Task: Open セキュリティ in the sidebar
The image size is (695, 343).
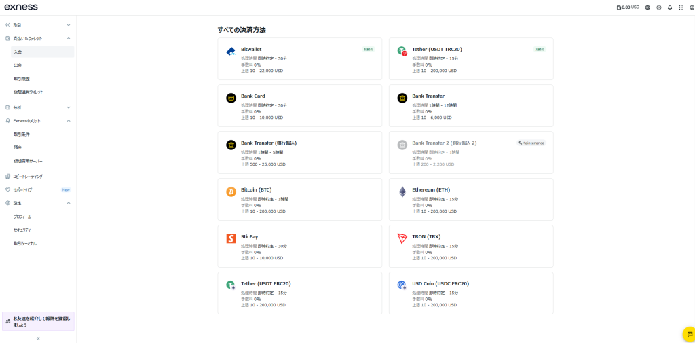Action: coord(43,230)
